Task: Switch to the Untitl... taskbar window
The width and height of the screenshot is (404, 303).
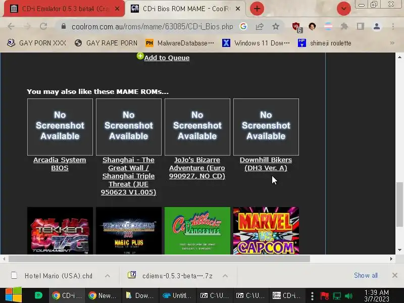Action: click(x=177, y=295)
